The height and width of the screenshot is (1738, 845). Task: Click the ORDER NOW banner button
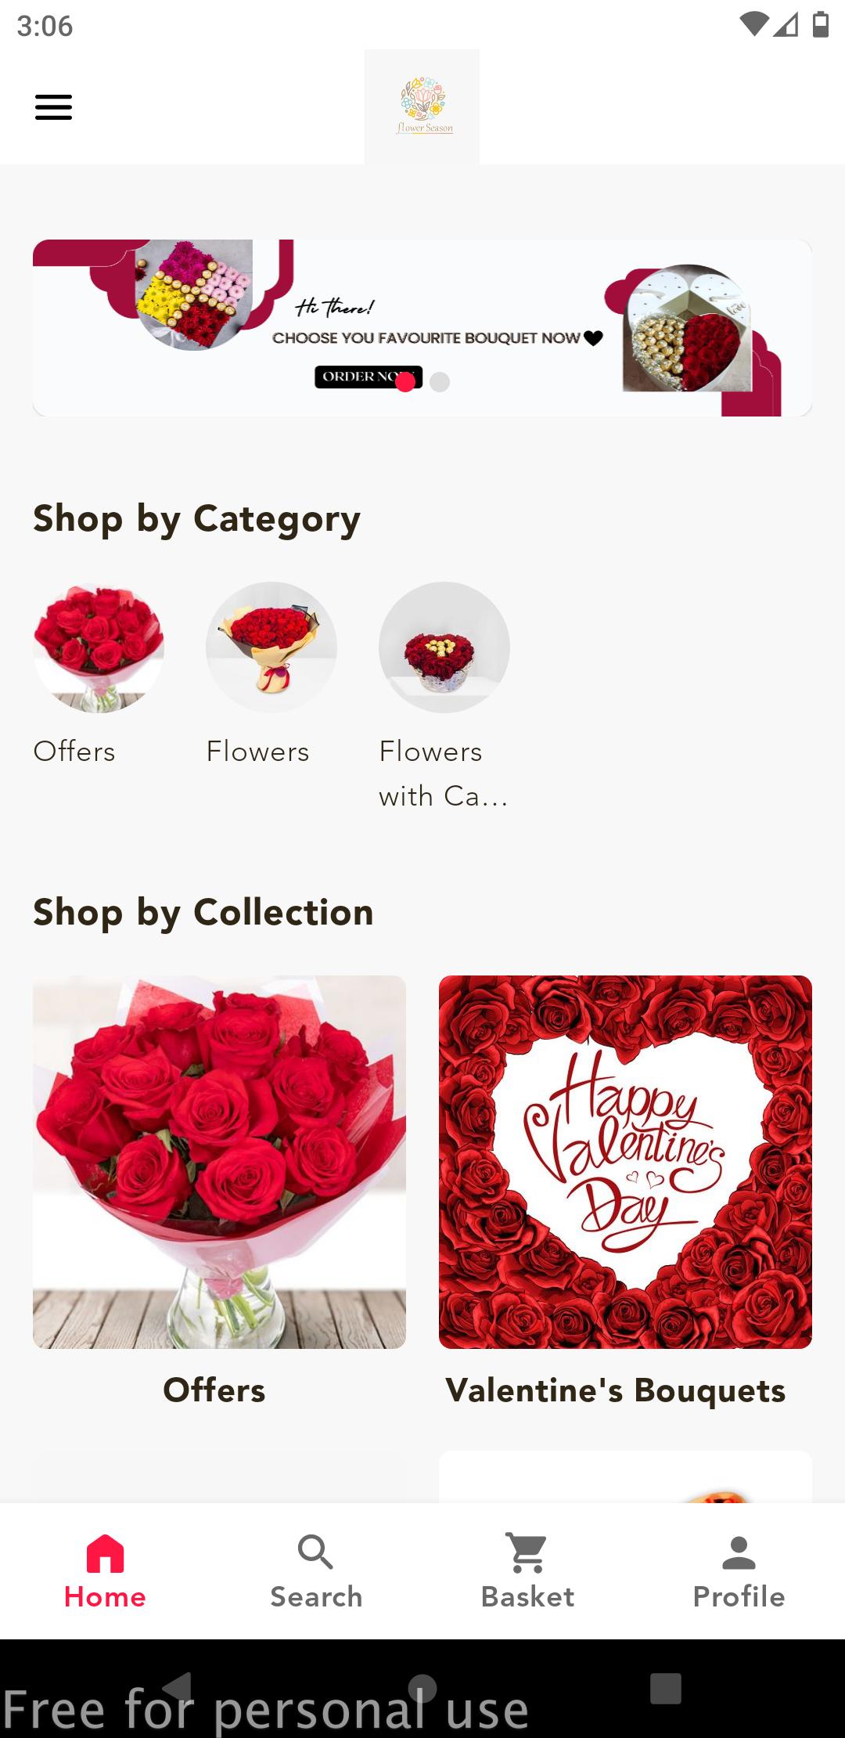pos(369,377)
